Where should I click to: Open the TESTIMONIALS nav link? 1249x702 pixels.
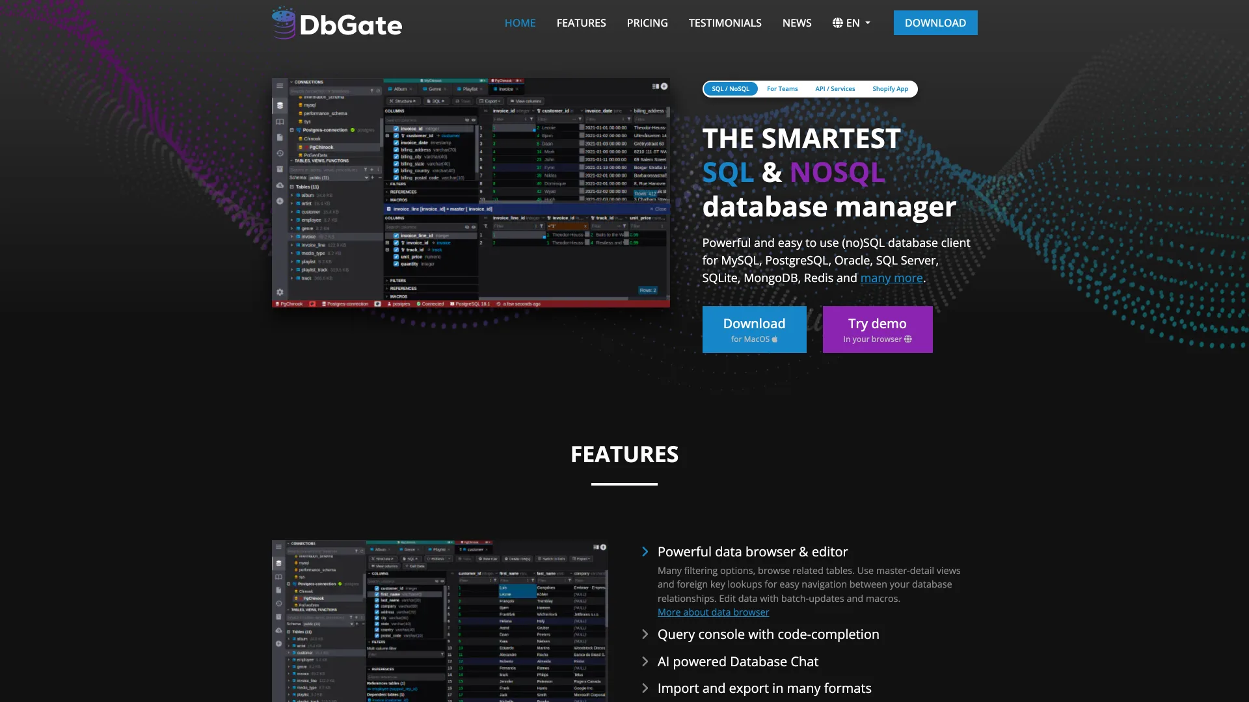point(725,23)
